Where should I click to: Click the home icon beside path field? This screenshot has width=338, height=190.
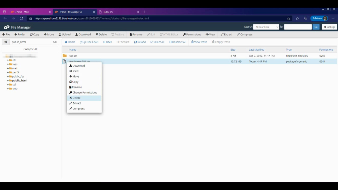[x=6, y=42]
